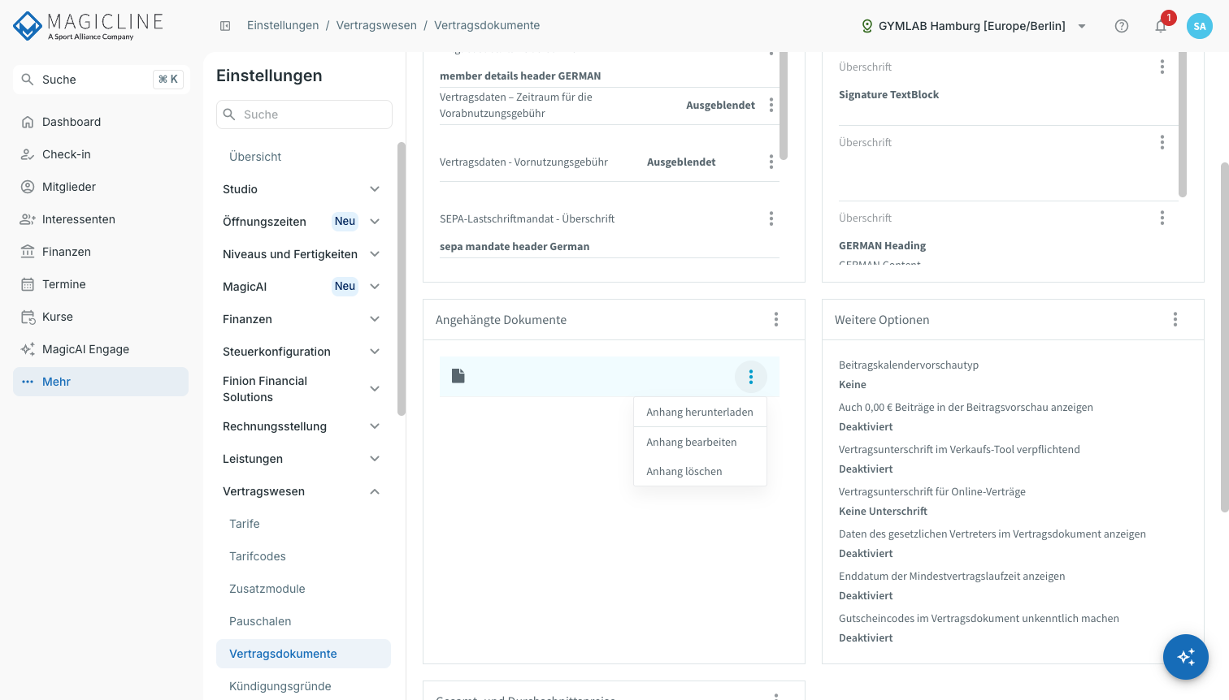Click the Einstellungen breadcrumb link
The width and height of the screenshot is (1229, 700).
pyautogui.click(x=283, y=26)
